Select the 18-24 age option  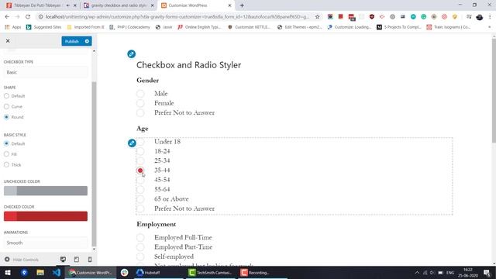click(140, 151)
